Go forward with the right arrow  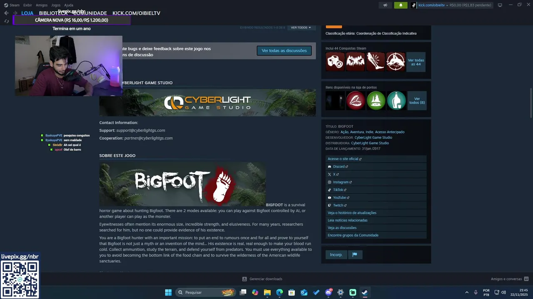pos(15,13)
